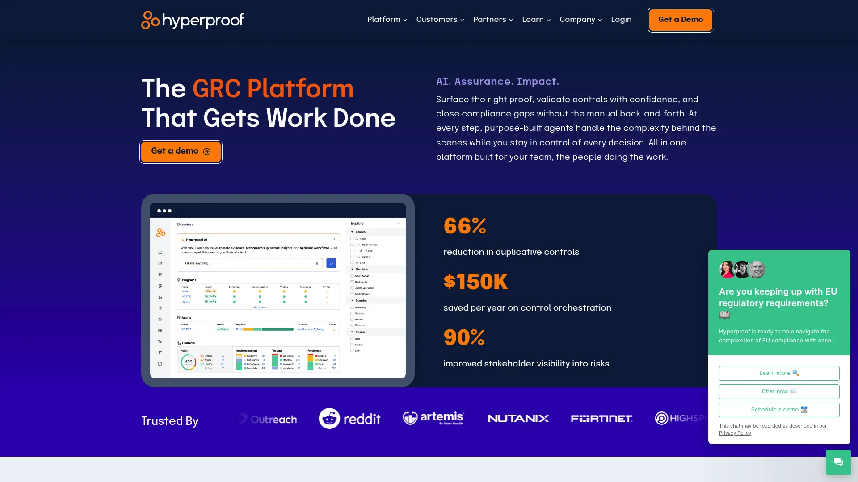Click the ISO 27001 audit requests progress bar

pos(266,329)
